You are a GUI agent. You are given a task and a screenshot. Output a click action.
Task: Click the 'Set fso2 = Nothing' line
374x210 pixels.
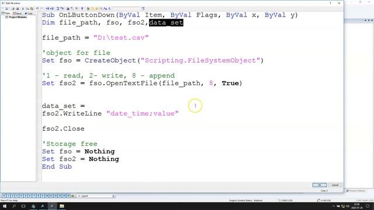point(81,159)
